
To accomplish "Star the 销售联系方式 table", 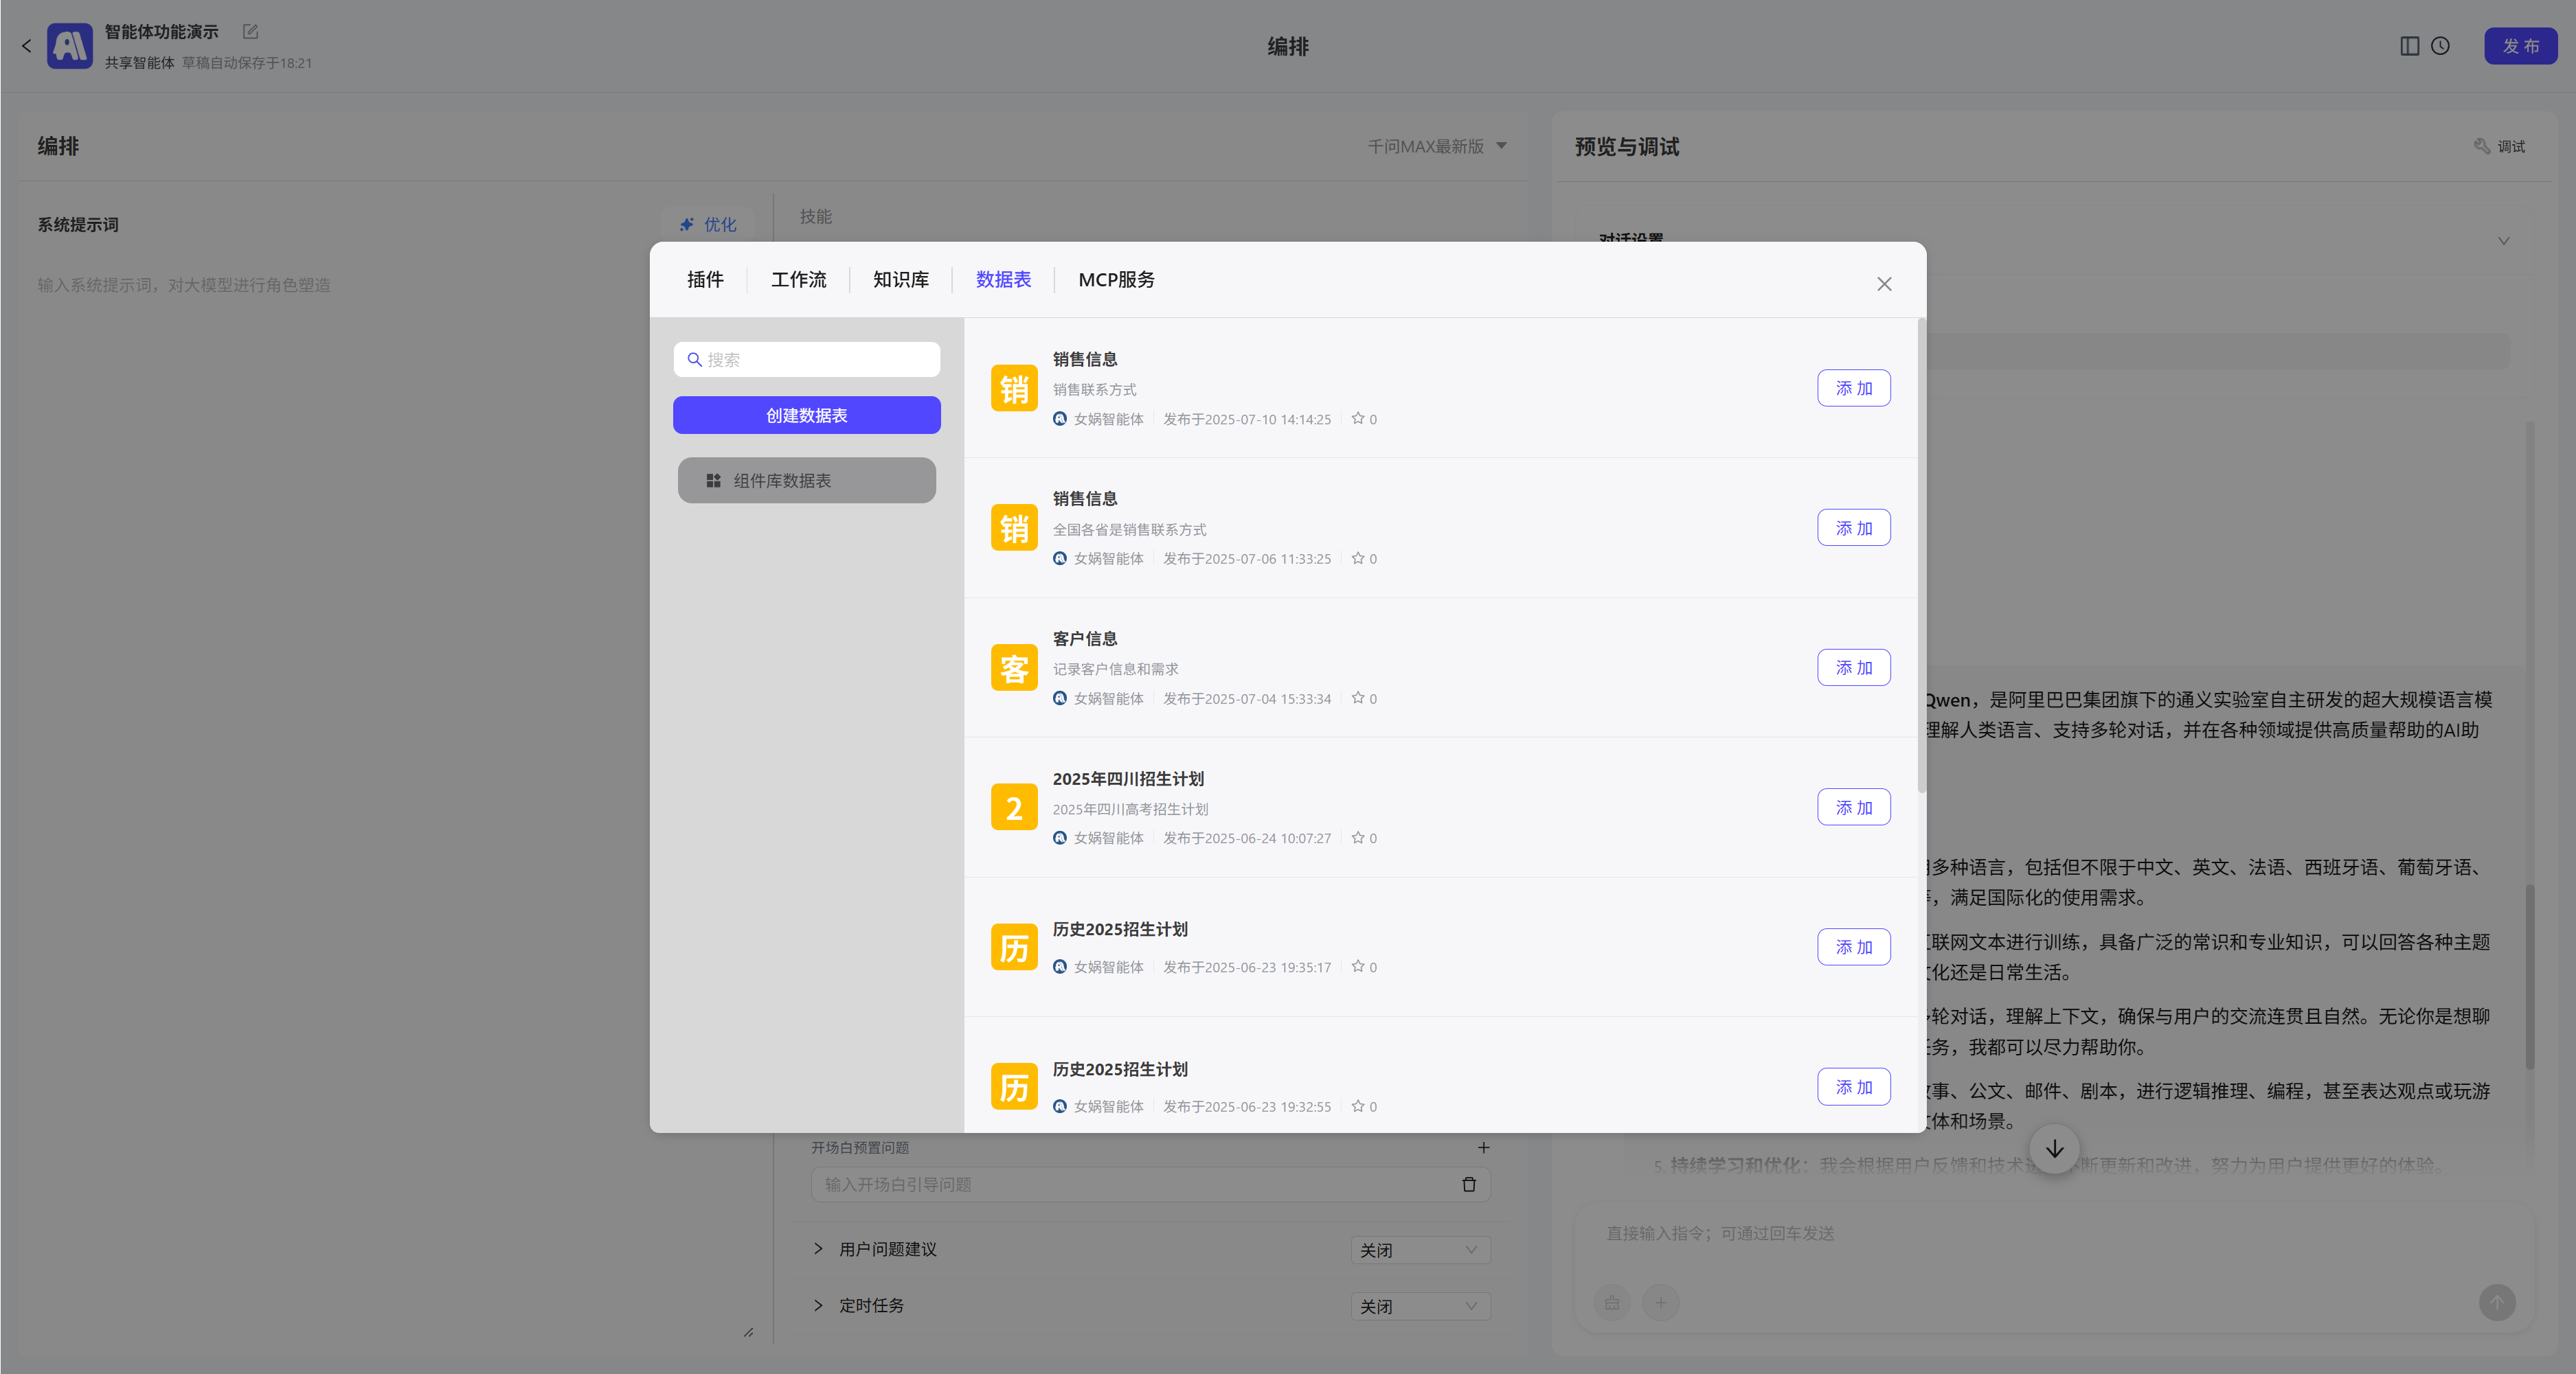I will 1358,419.
